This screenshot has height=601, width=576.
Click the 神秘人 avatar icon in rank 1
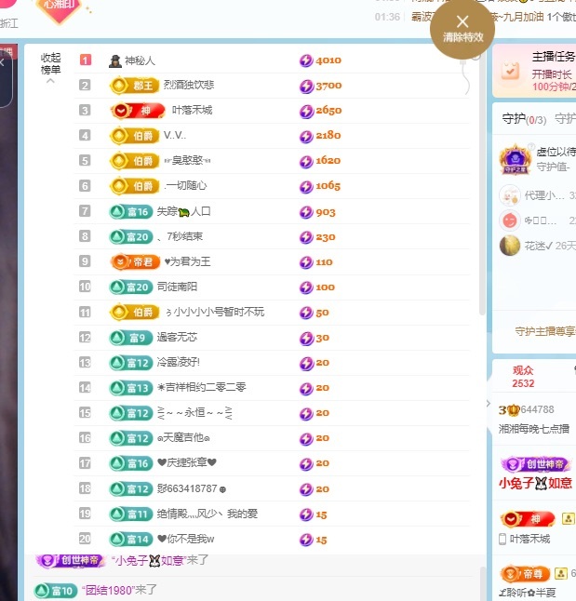(115, 60)
